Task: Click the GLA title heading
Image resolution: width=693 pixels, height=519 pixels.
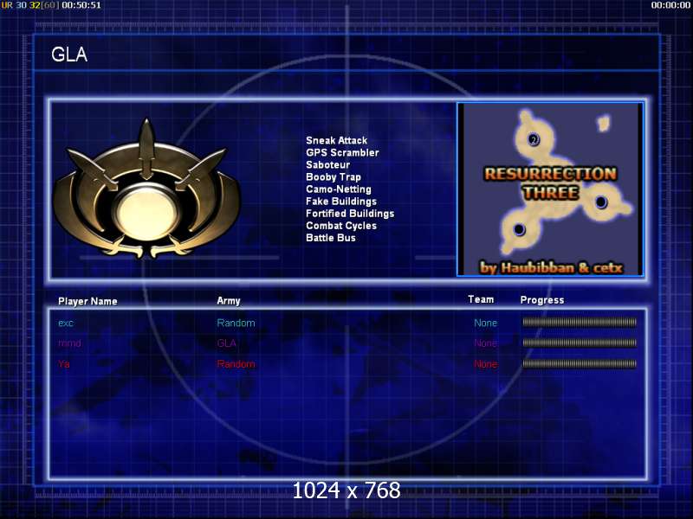Action: [69, 54]
